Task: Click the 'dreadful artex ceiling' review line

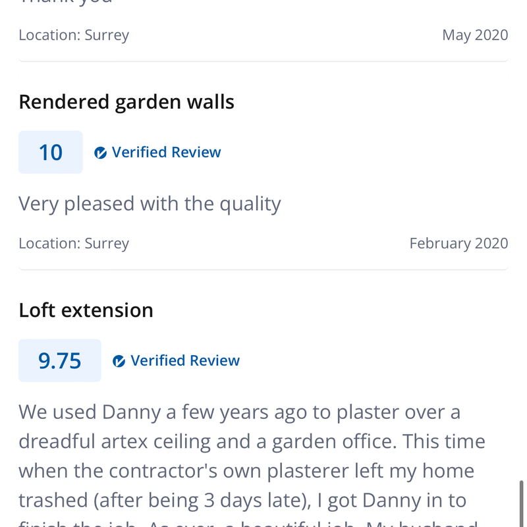Action: (x=252, y=441)
